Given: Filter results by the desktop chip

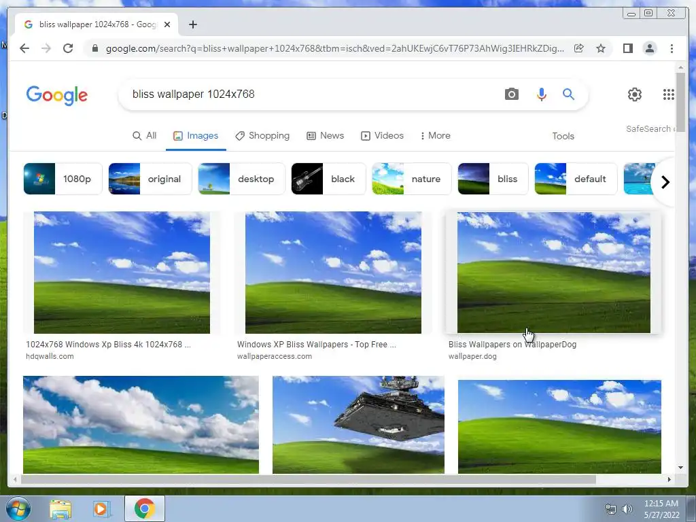Looking at the screenshot, I should [241, 179].
